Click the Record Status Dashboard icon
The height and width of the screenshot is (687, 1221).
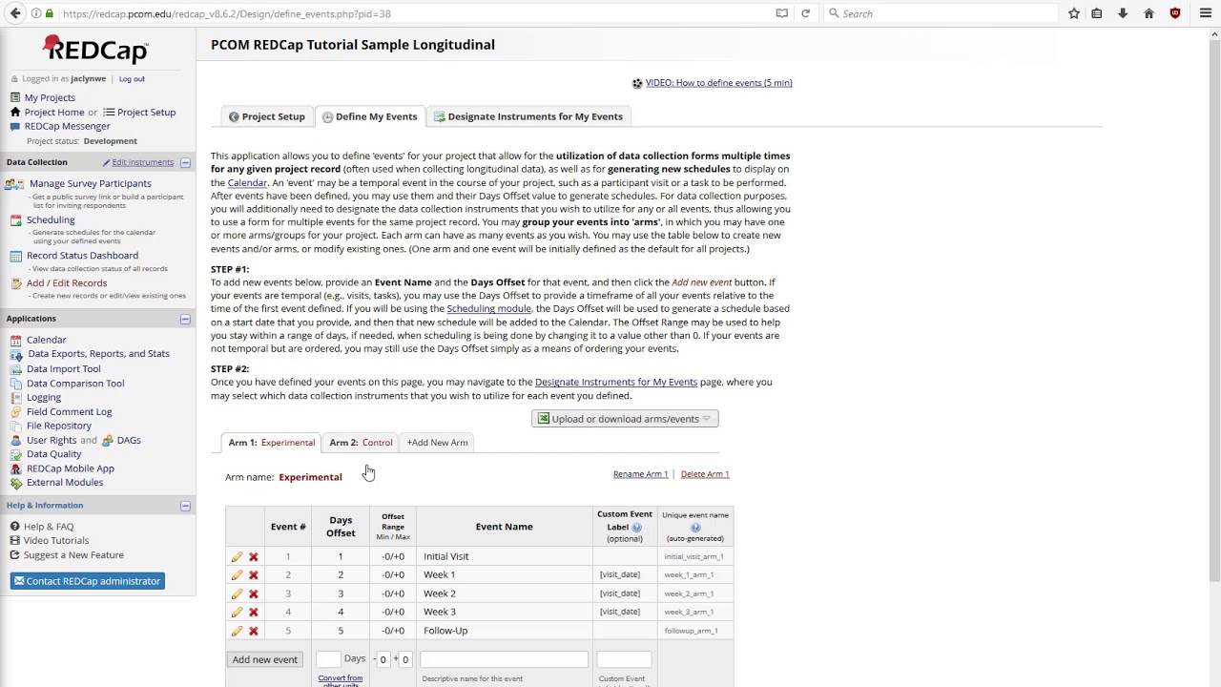pos(15,256)
